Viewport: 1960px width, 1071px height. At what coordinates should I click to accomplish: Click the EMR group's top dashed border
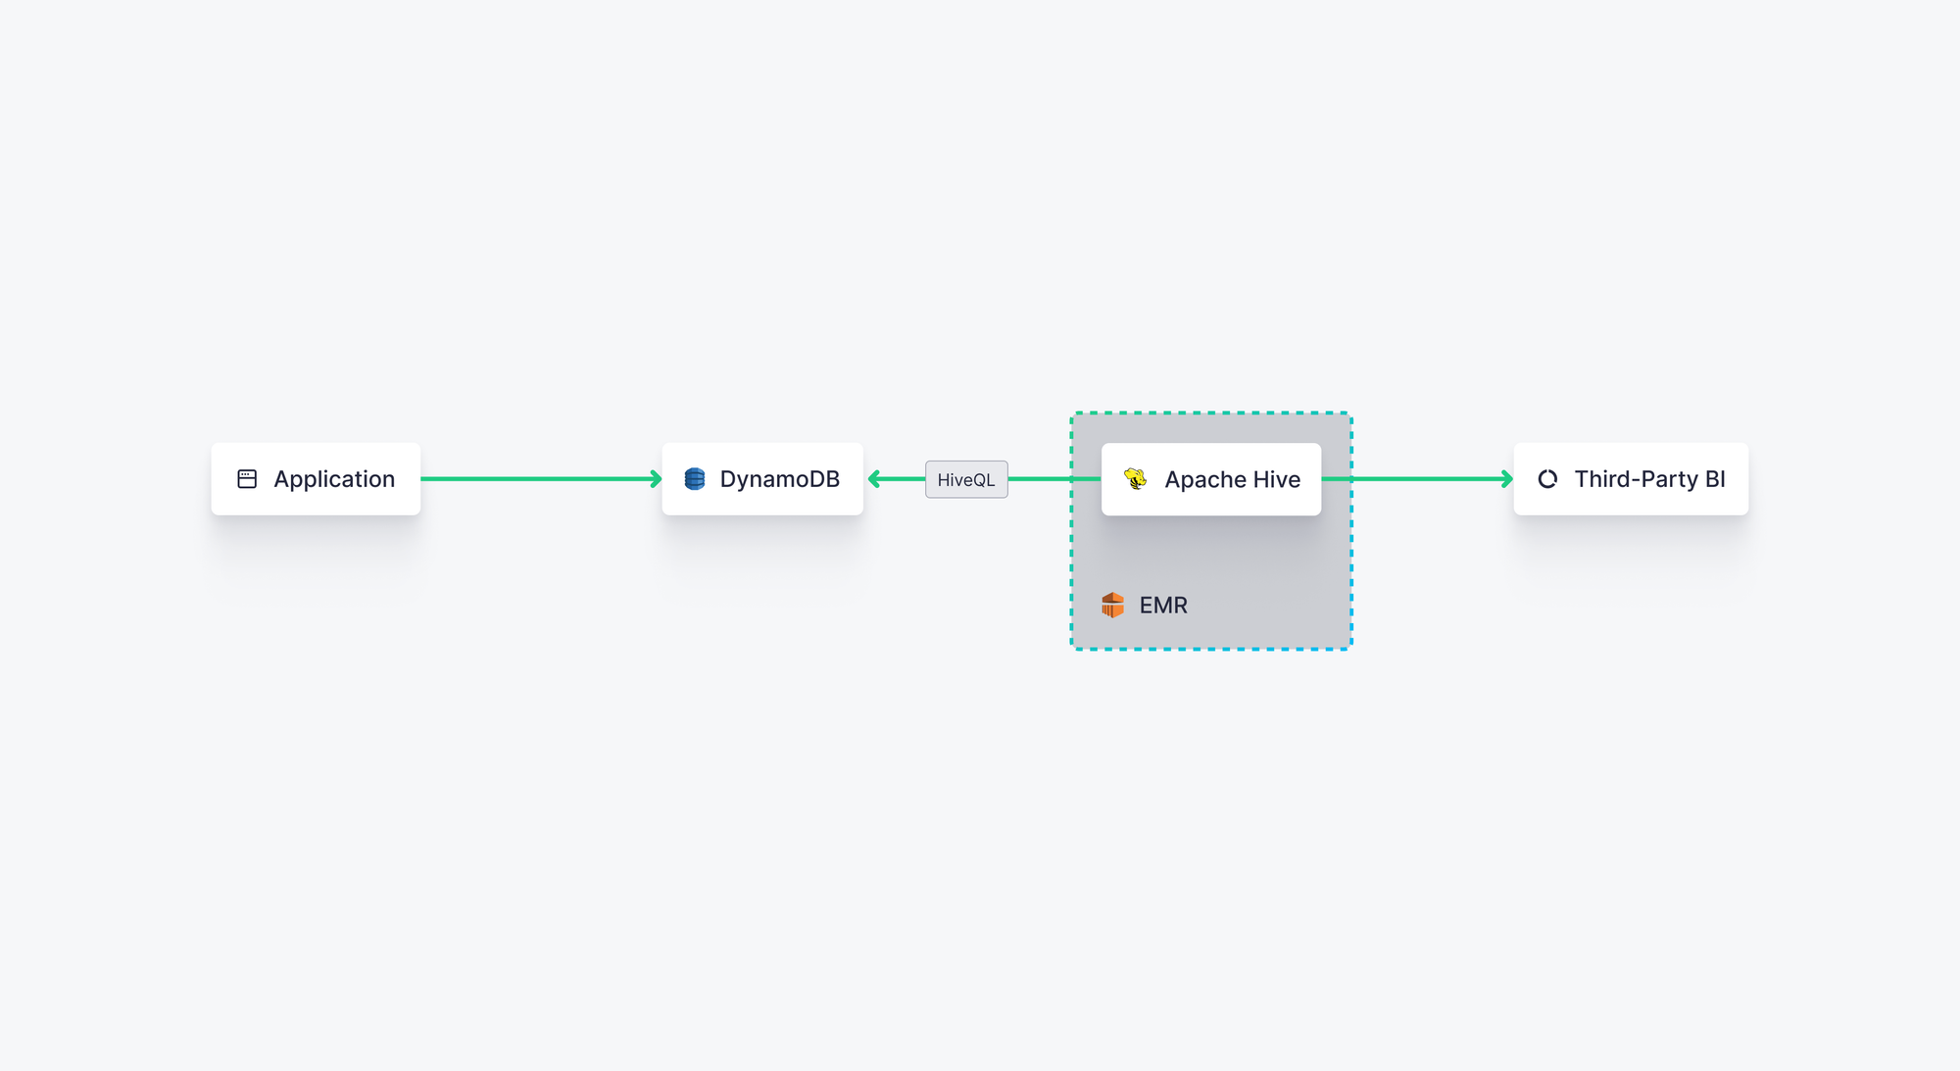[1211, 414]
